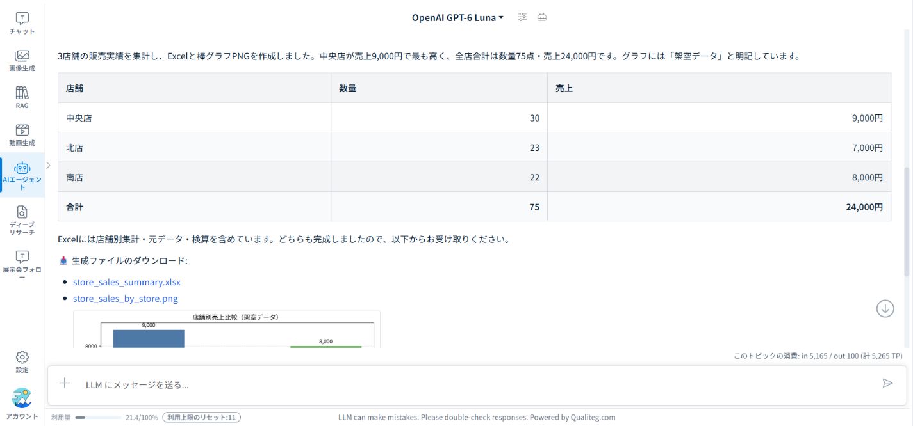Download store_sales_summary.xlsx
The height and width of the screenshot is (426, 913).
pyautogui.click(x=127, y=282)
